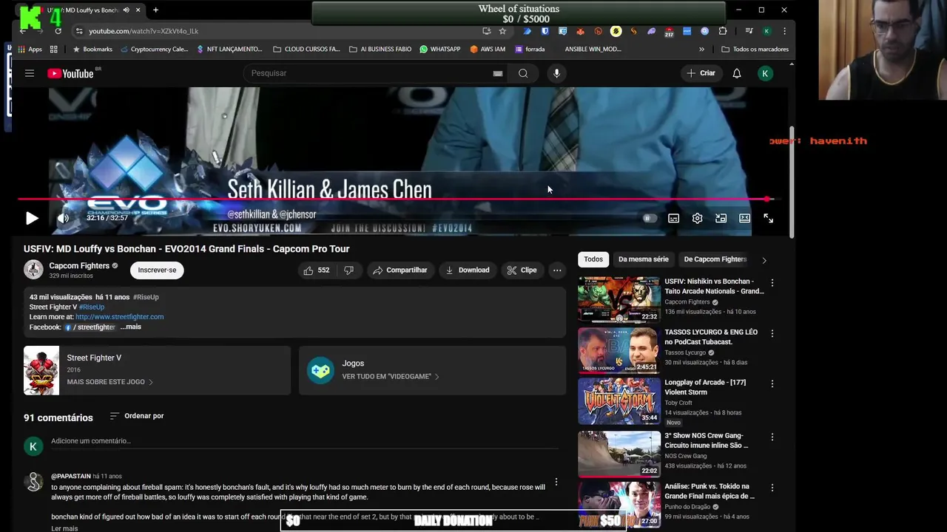Click the Criar create button
Image resolution: width=947 pixels, height=532 pixels.
(701, 73)
